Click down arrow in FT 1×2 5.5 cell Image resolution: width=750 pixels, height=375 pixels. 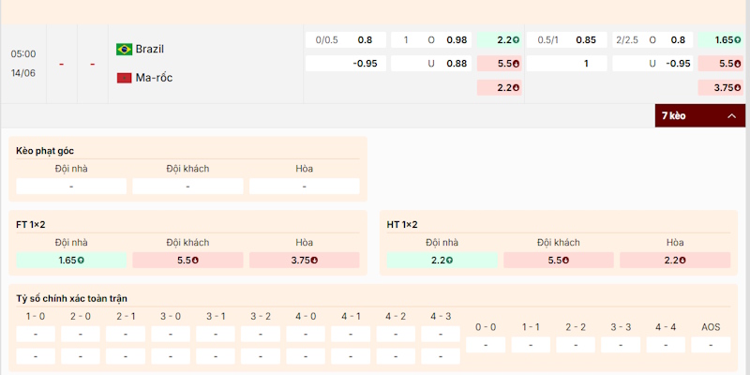[195, 261]
